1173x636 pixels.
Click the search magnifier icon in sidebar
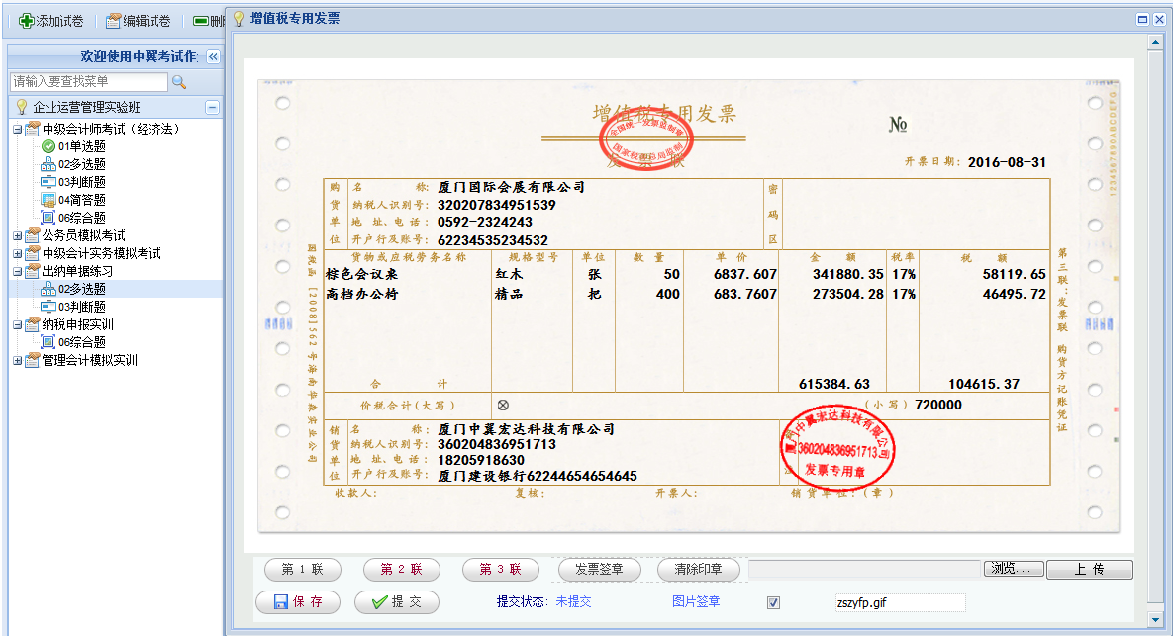pos(179,81)
